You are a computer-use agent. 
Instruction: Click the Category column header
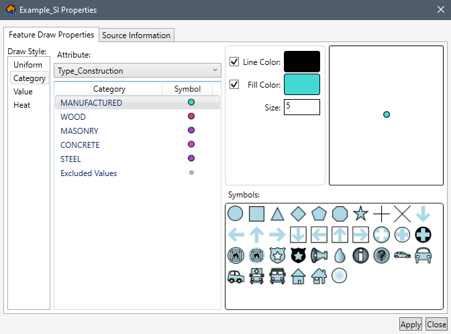(109, 89)
